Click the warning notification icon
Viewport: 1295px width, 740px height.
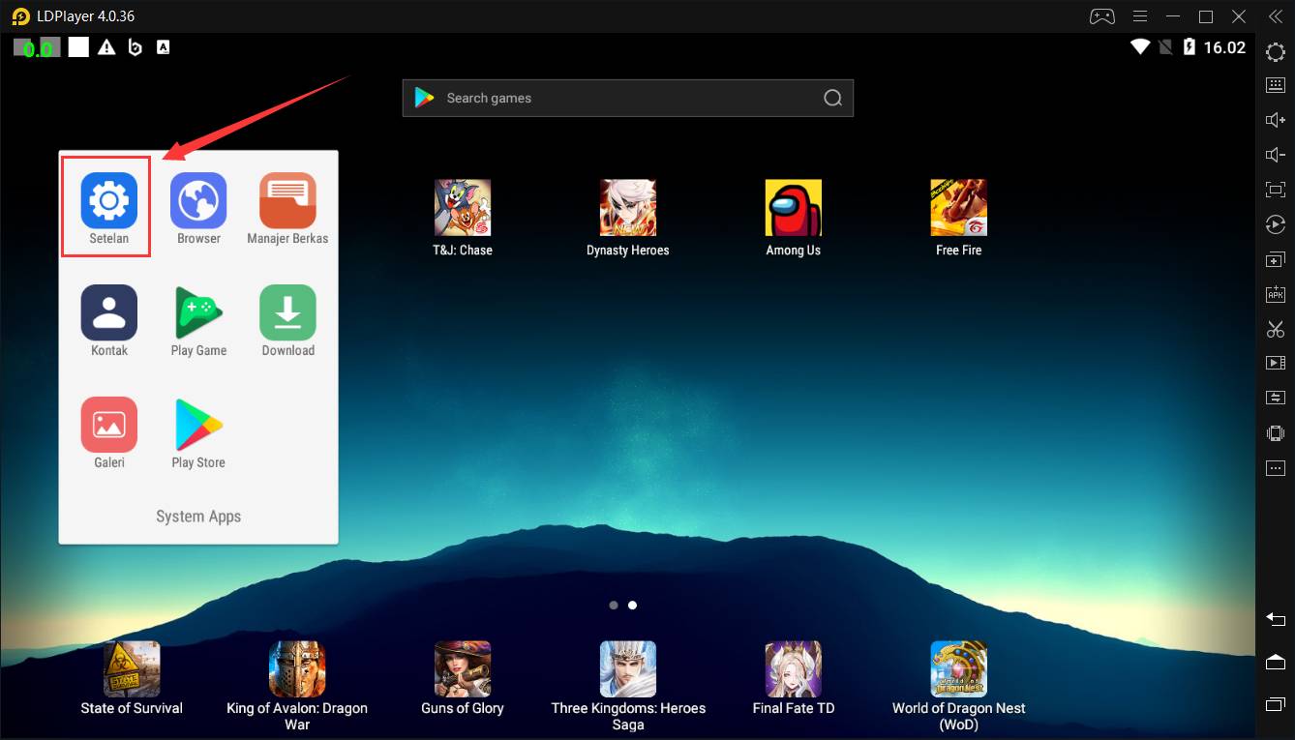click(x=106, y=47)
